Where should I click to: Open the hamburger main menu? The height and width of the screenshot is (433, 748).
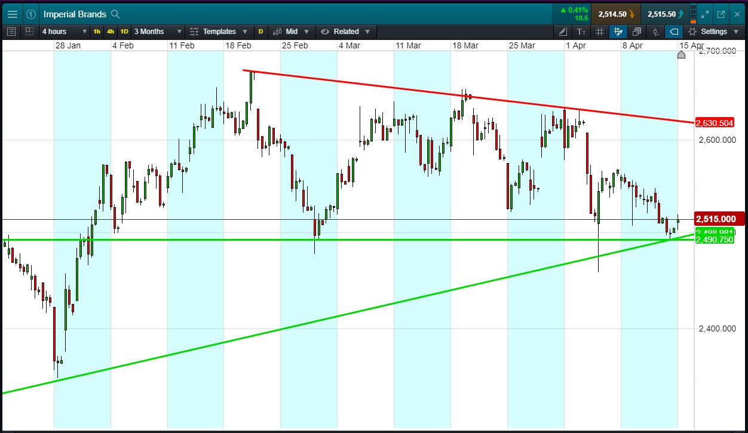[x=13, y=14]
